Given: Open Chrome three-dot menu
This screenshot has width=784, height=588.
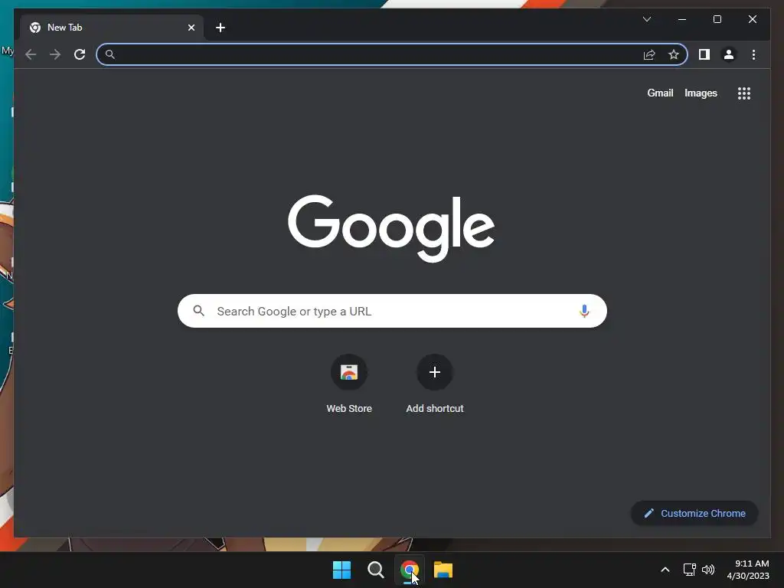Looking at the screenshot, I should tap(753, 54).
